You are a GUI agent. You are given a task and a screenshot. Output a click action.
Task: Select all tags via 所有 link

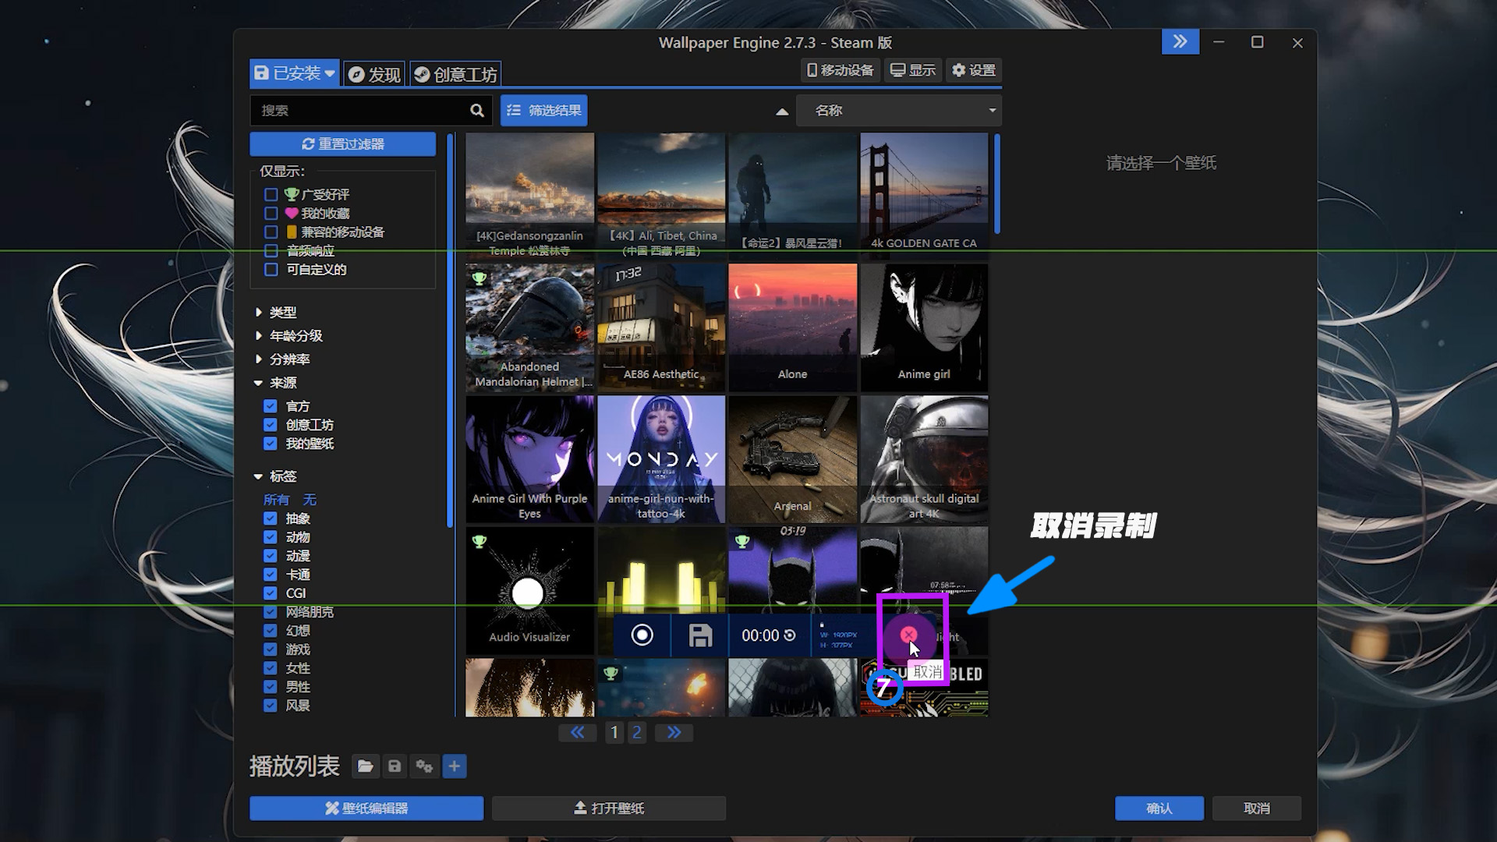276,500
